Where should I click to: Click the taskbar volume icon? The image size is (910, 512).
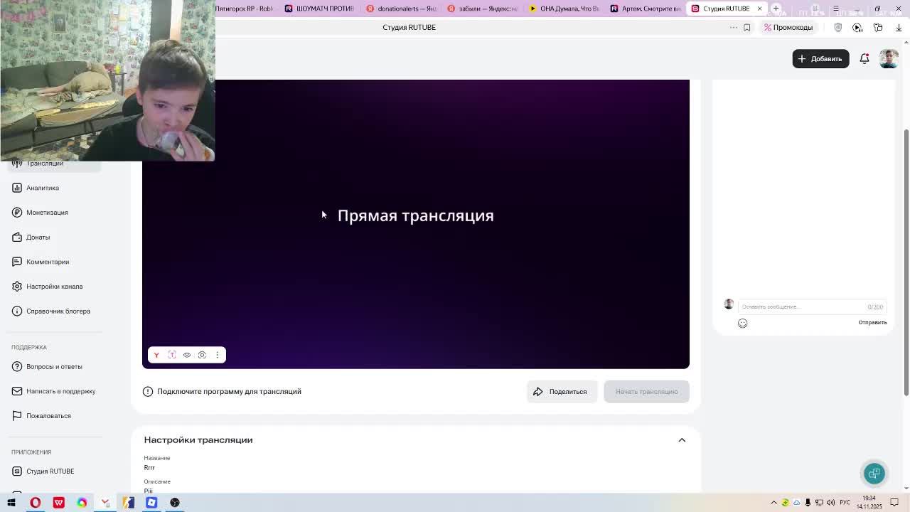point(830,503)
